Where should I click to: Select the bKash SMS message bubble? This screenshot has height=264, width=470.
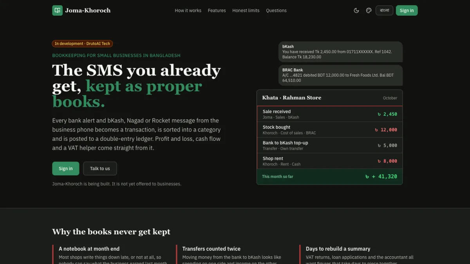pyautogui.click(x=340, y=52)
